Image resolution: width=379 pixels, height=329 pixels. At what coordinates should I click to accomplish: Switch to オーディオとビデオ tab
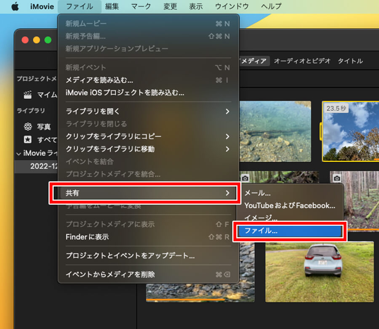coord(302,61)
